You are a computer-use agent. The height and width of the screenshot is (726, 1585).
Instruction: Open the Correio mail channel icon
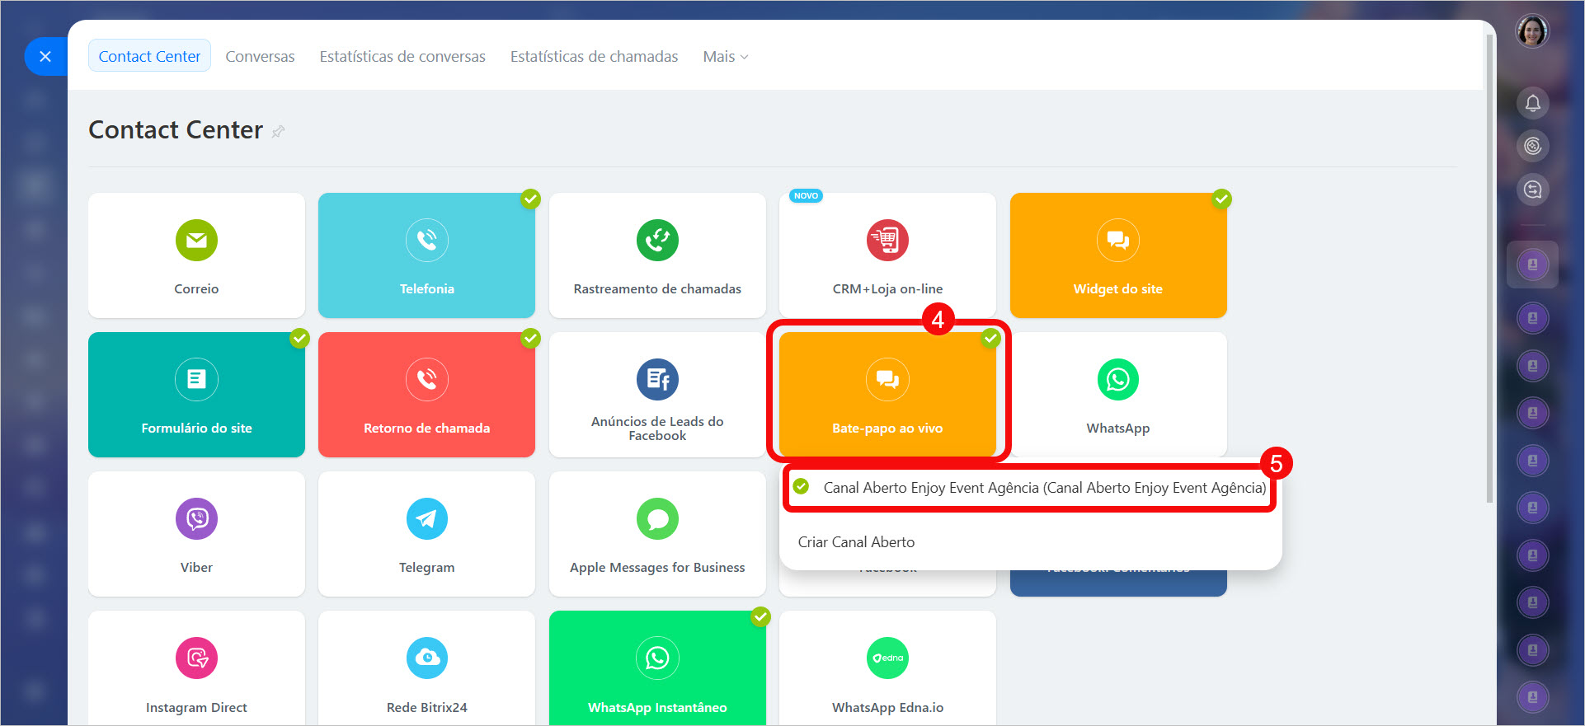(196, 240)
